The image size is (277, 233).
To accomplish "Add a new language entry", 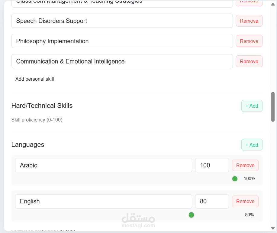I will pos(252,145).
